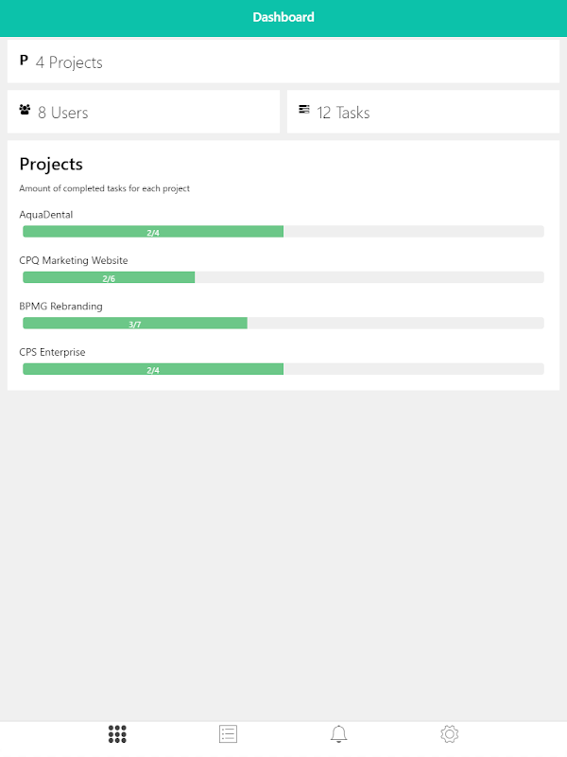Image resolution: width=567 pixels, height=757 pixels.
Task: Open the dashboard grid icon in bottom navigation
Action: coord(117,733)
